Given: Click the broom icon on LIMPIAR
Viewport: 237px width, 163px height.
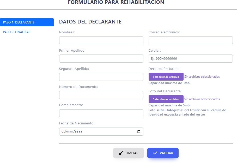Looking at the screenshot, I should click(121, 153).
